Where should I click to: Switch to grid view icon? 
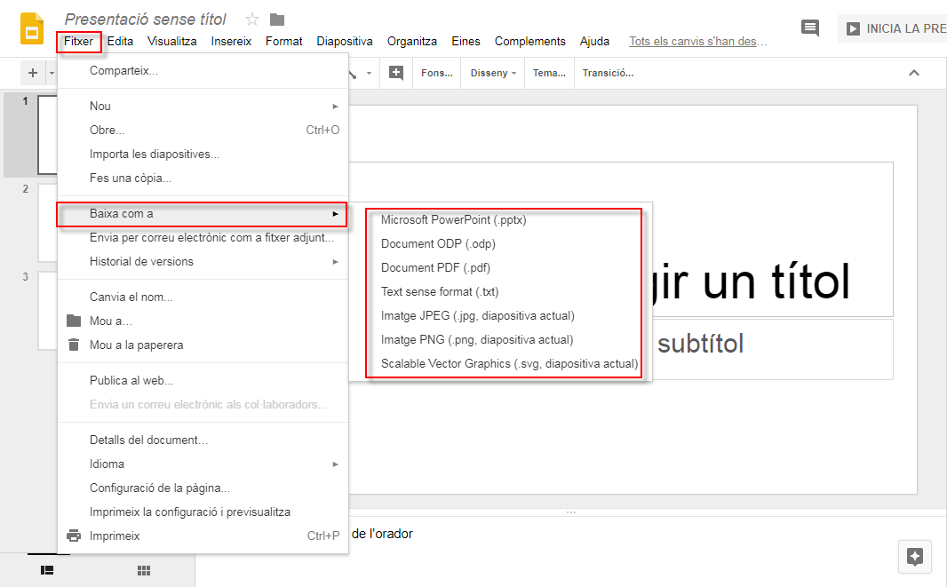tap(144, 571)
